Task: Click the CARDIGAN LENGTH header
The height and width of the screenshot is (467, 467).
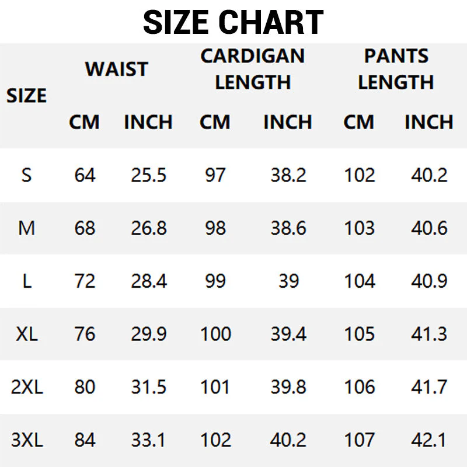Action: point(253,69)
